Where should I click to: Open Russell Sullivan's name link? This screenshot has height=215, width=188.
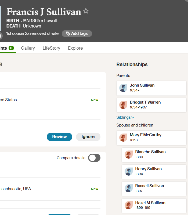coord(149,186)
